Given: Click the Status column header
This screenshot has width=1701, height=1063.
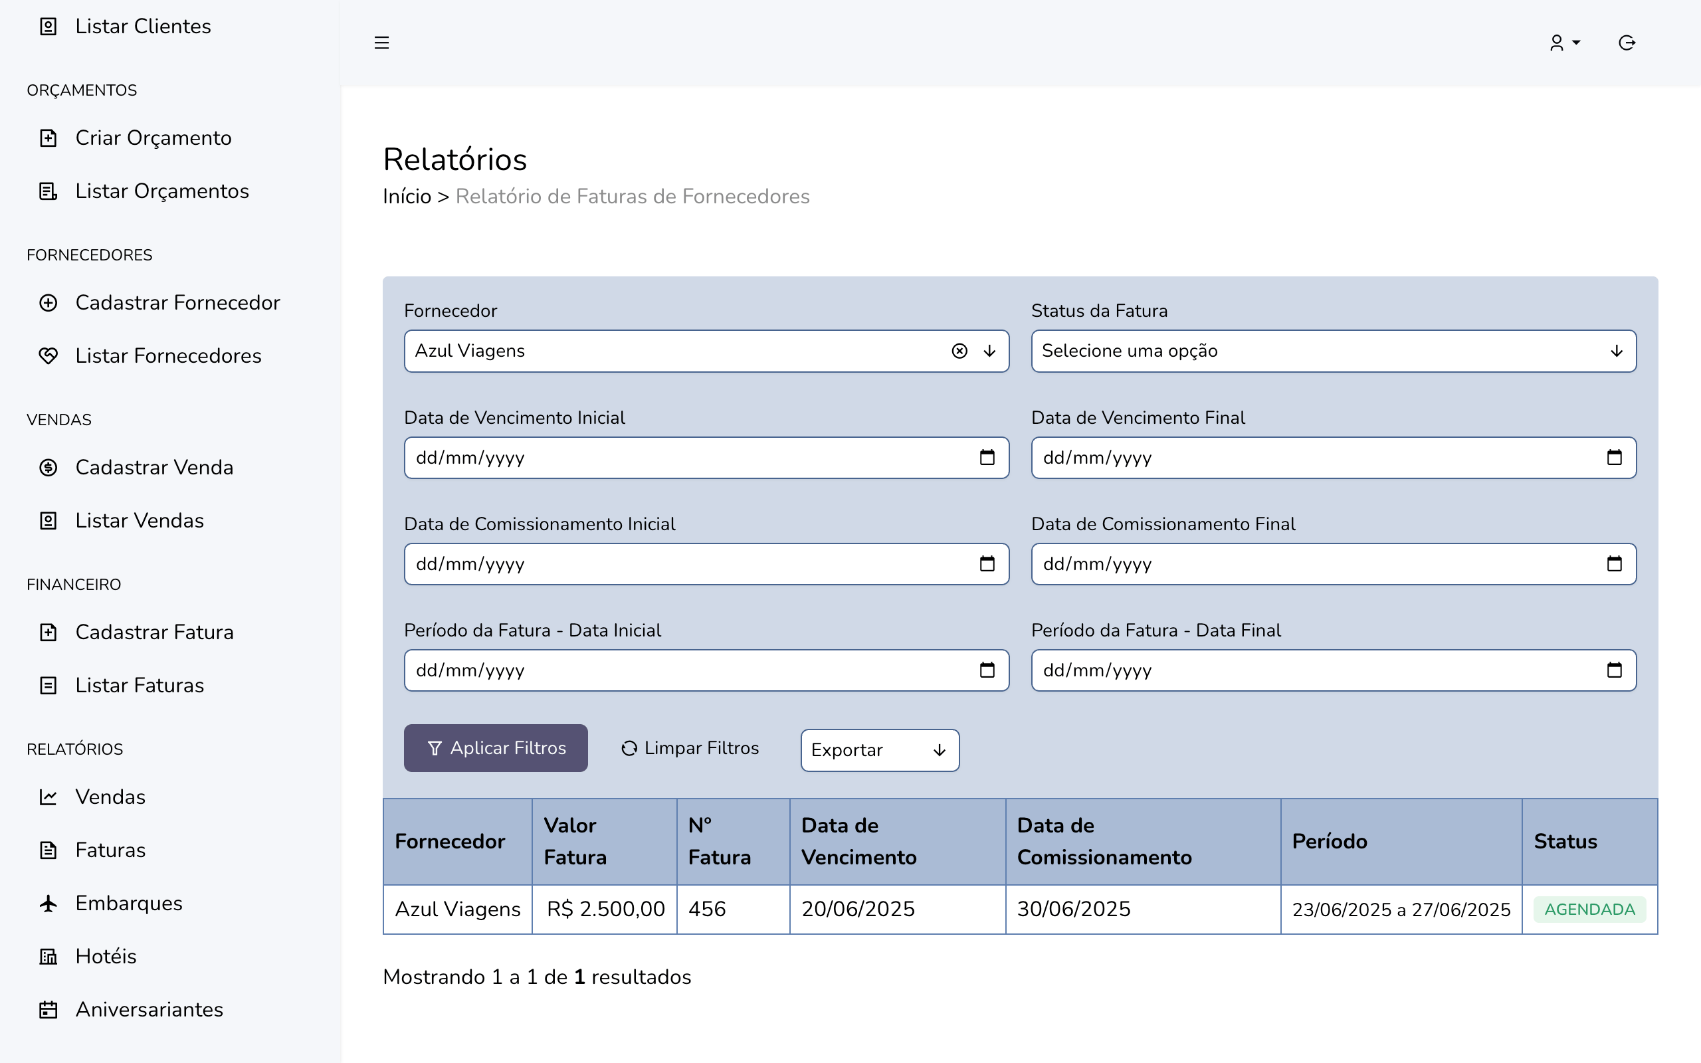Looking at the screenshot, I should (x=1590, y=842).
